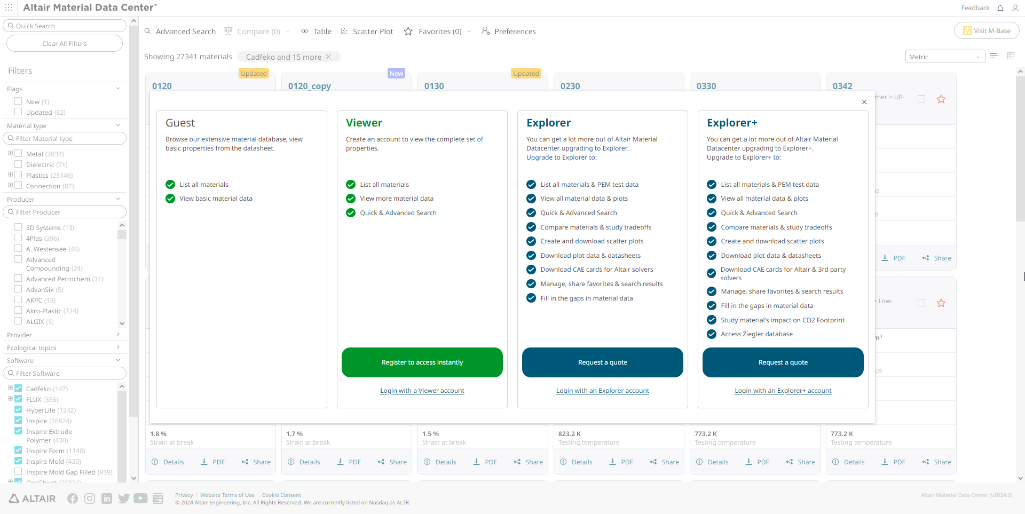Open the app launcher grid icon
The height and width of the screenshot is (514, 1025).
9,7
